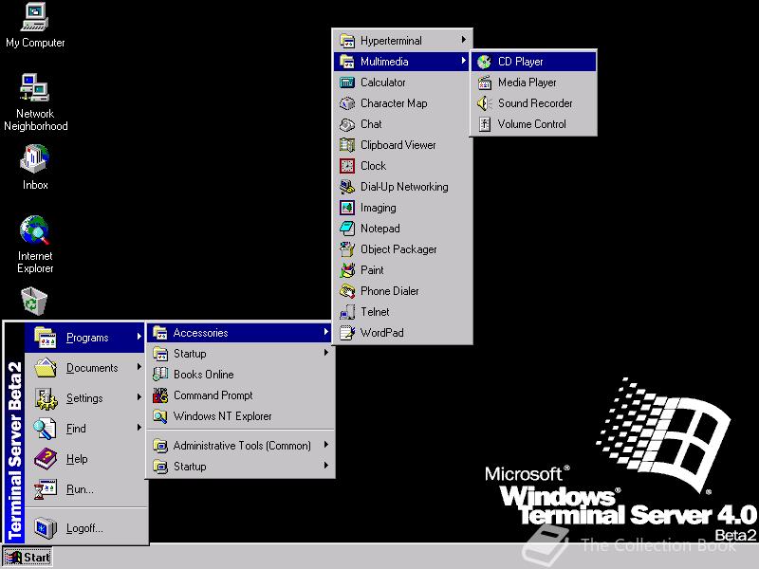This screenshot has width=759, height=569.
Task: Click the "Telnet" menu label
Action: (375, 312)
